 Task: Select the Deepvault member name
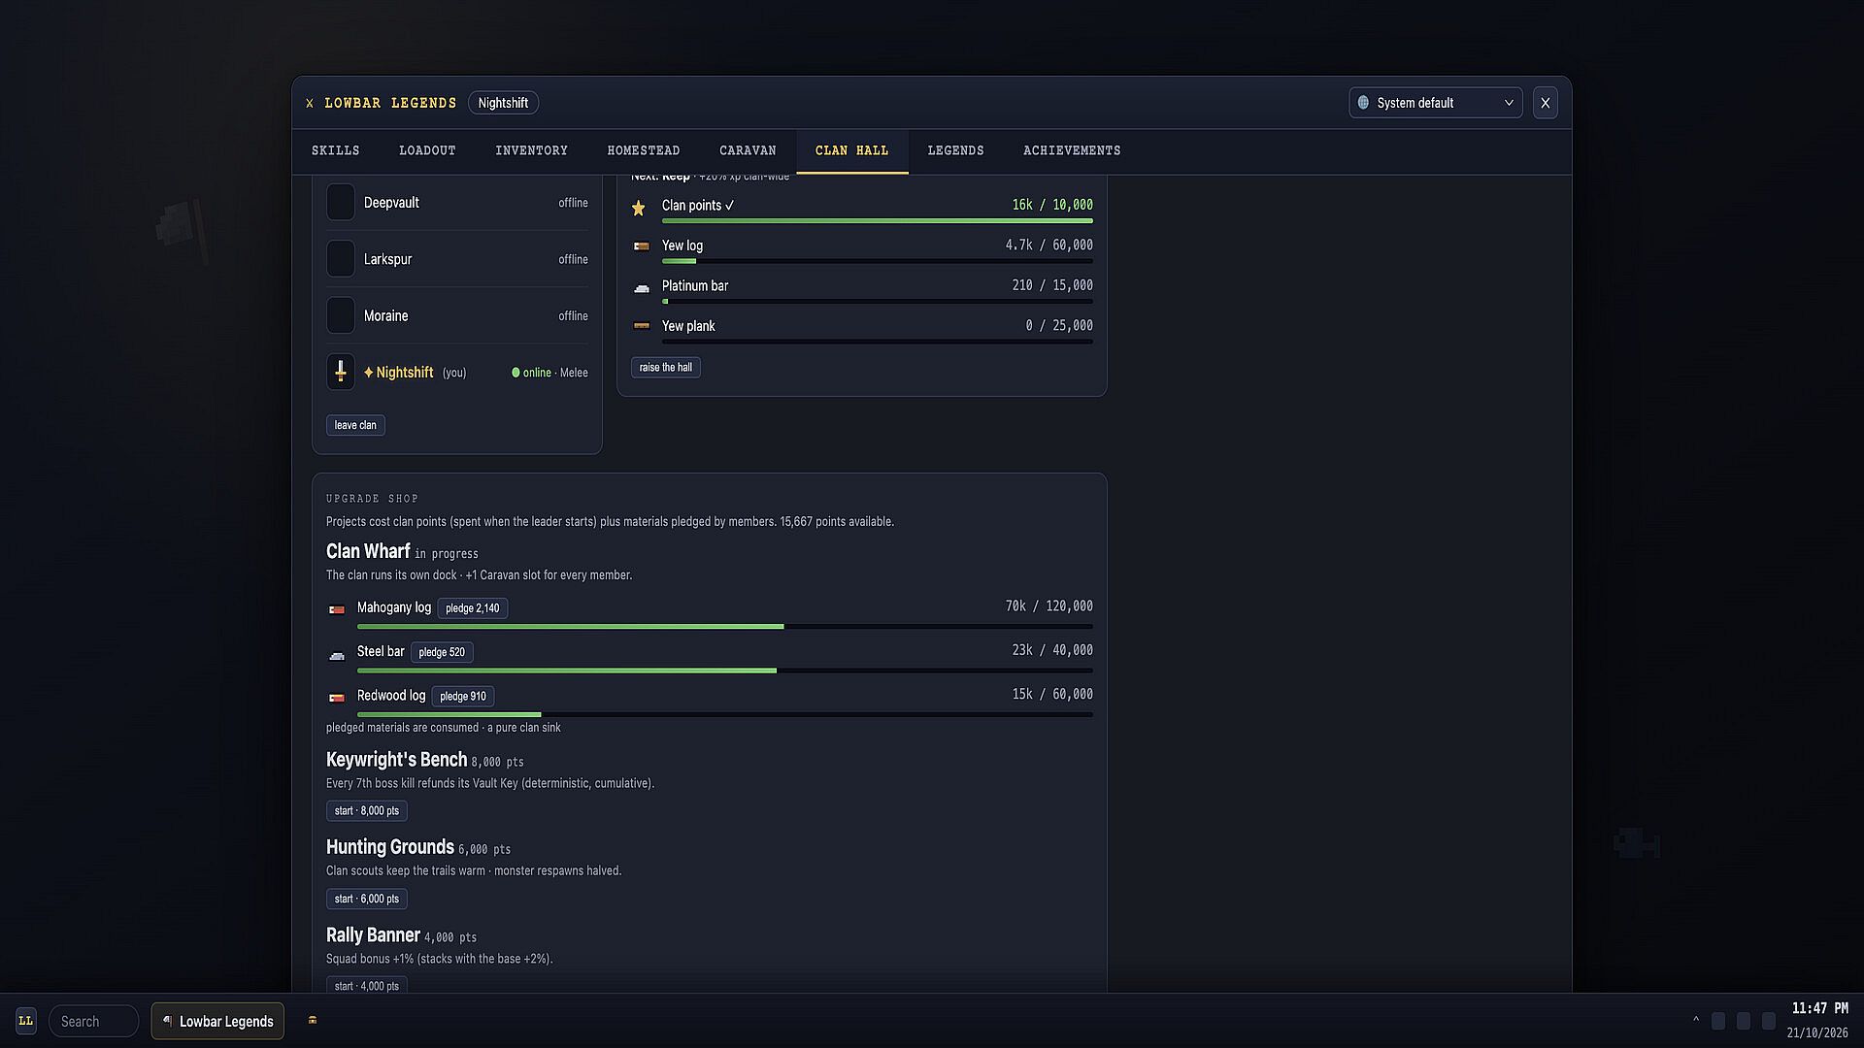point(391,203)
